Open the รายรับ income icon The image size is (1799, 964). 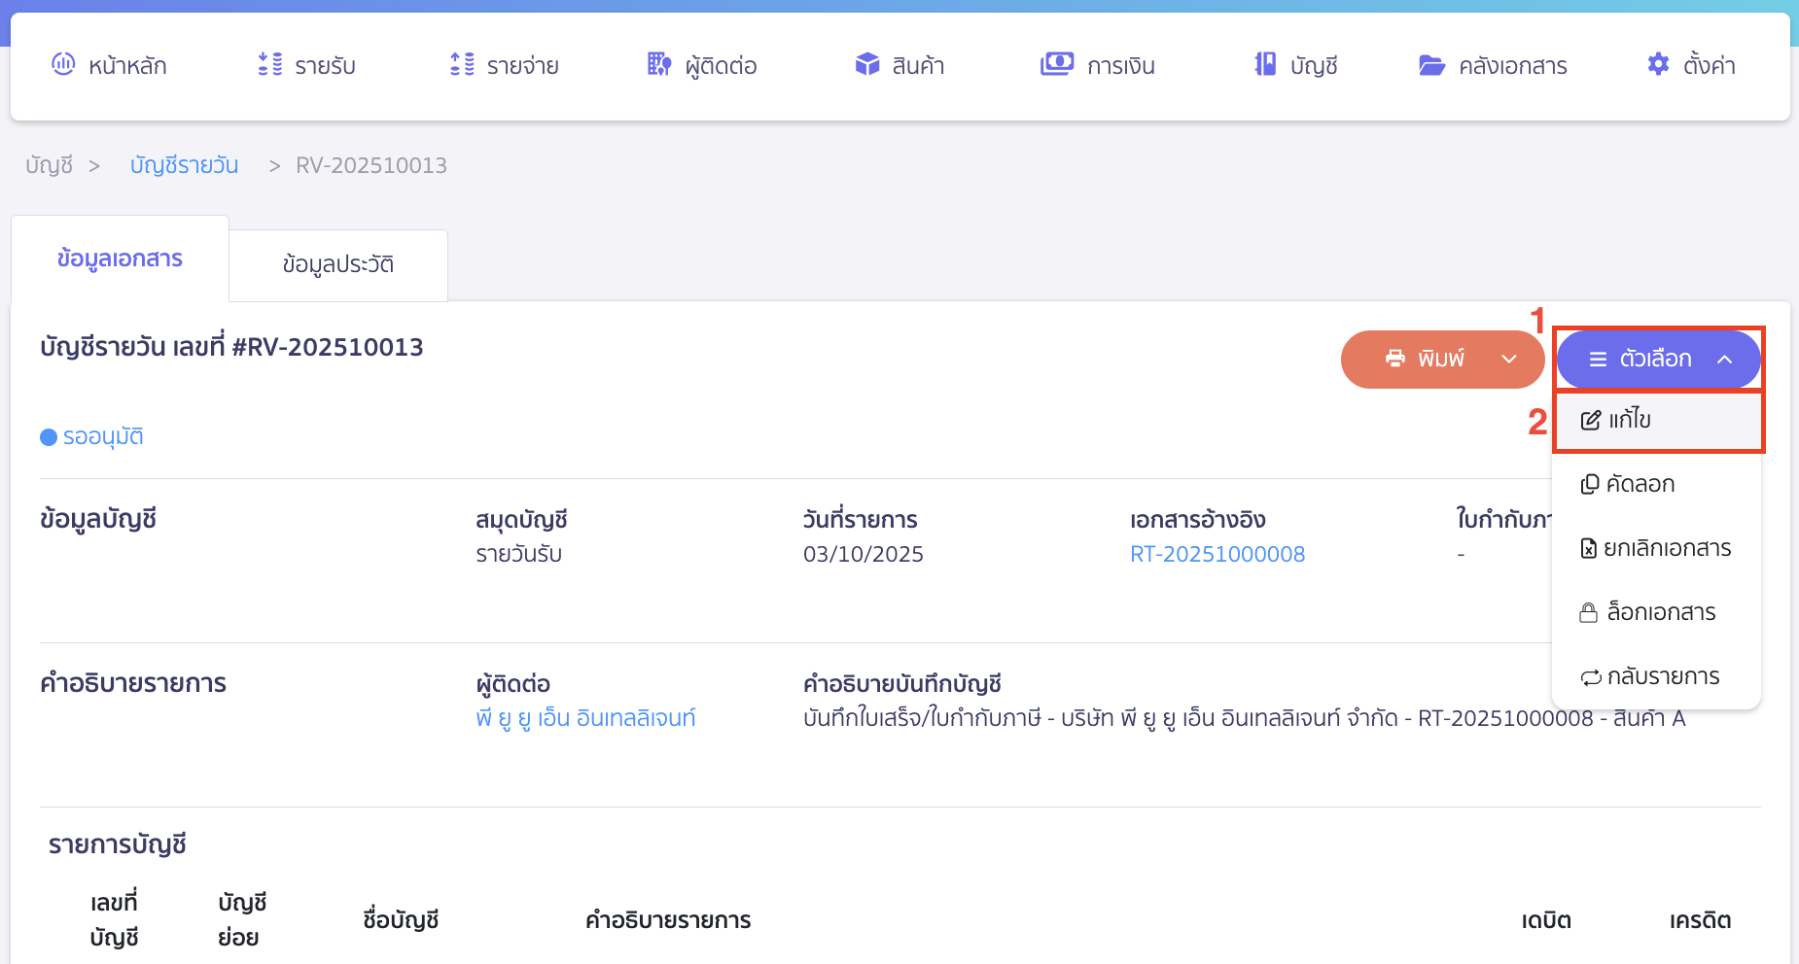pos(269,64)
